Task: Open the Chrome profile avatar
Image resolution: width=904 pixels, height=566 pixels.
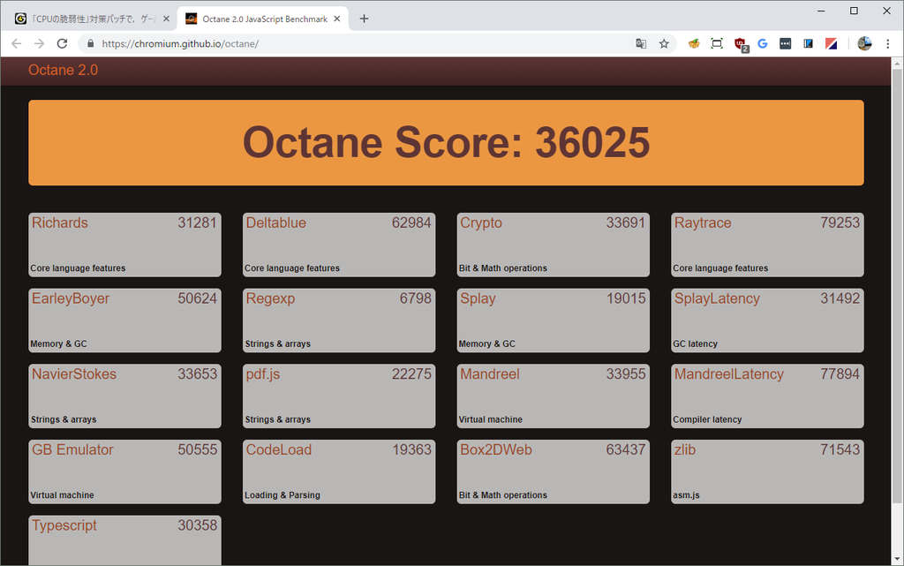Action: coord(864,44)
